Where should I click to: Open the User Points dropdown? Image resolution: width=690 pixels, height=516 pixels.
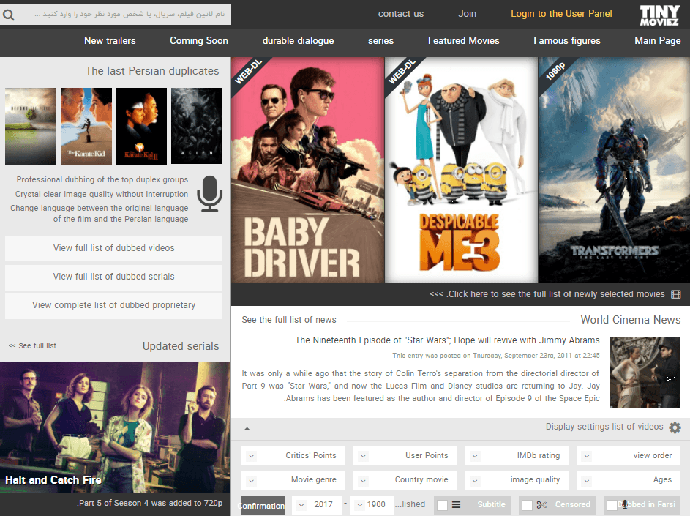[x=405, y=456]
